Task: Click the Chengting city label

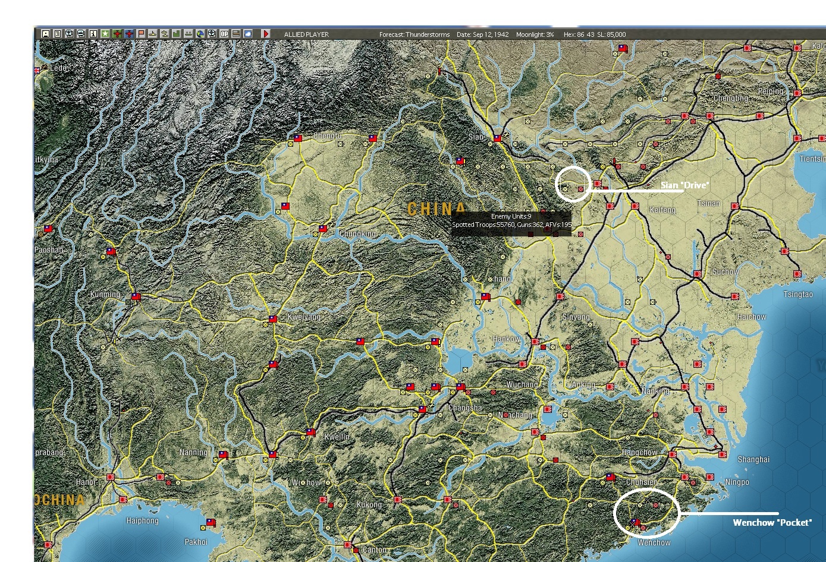Action: (x=730, y=99)
